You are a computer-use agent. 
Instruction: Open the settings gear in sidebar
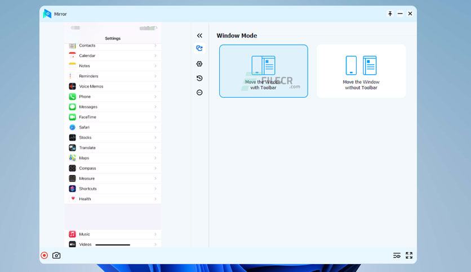(x=199, y=64)
